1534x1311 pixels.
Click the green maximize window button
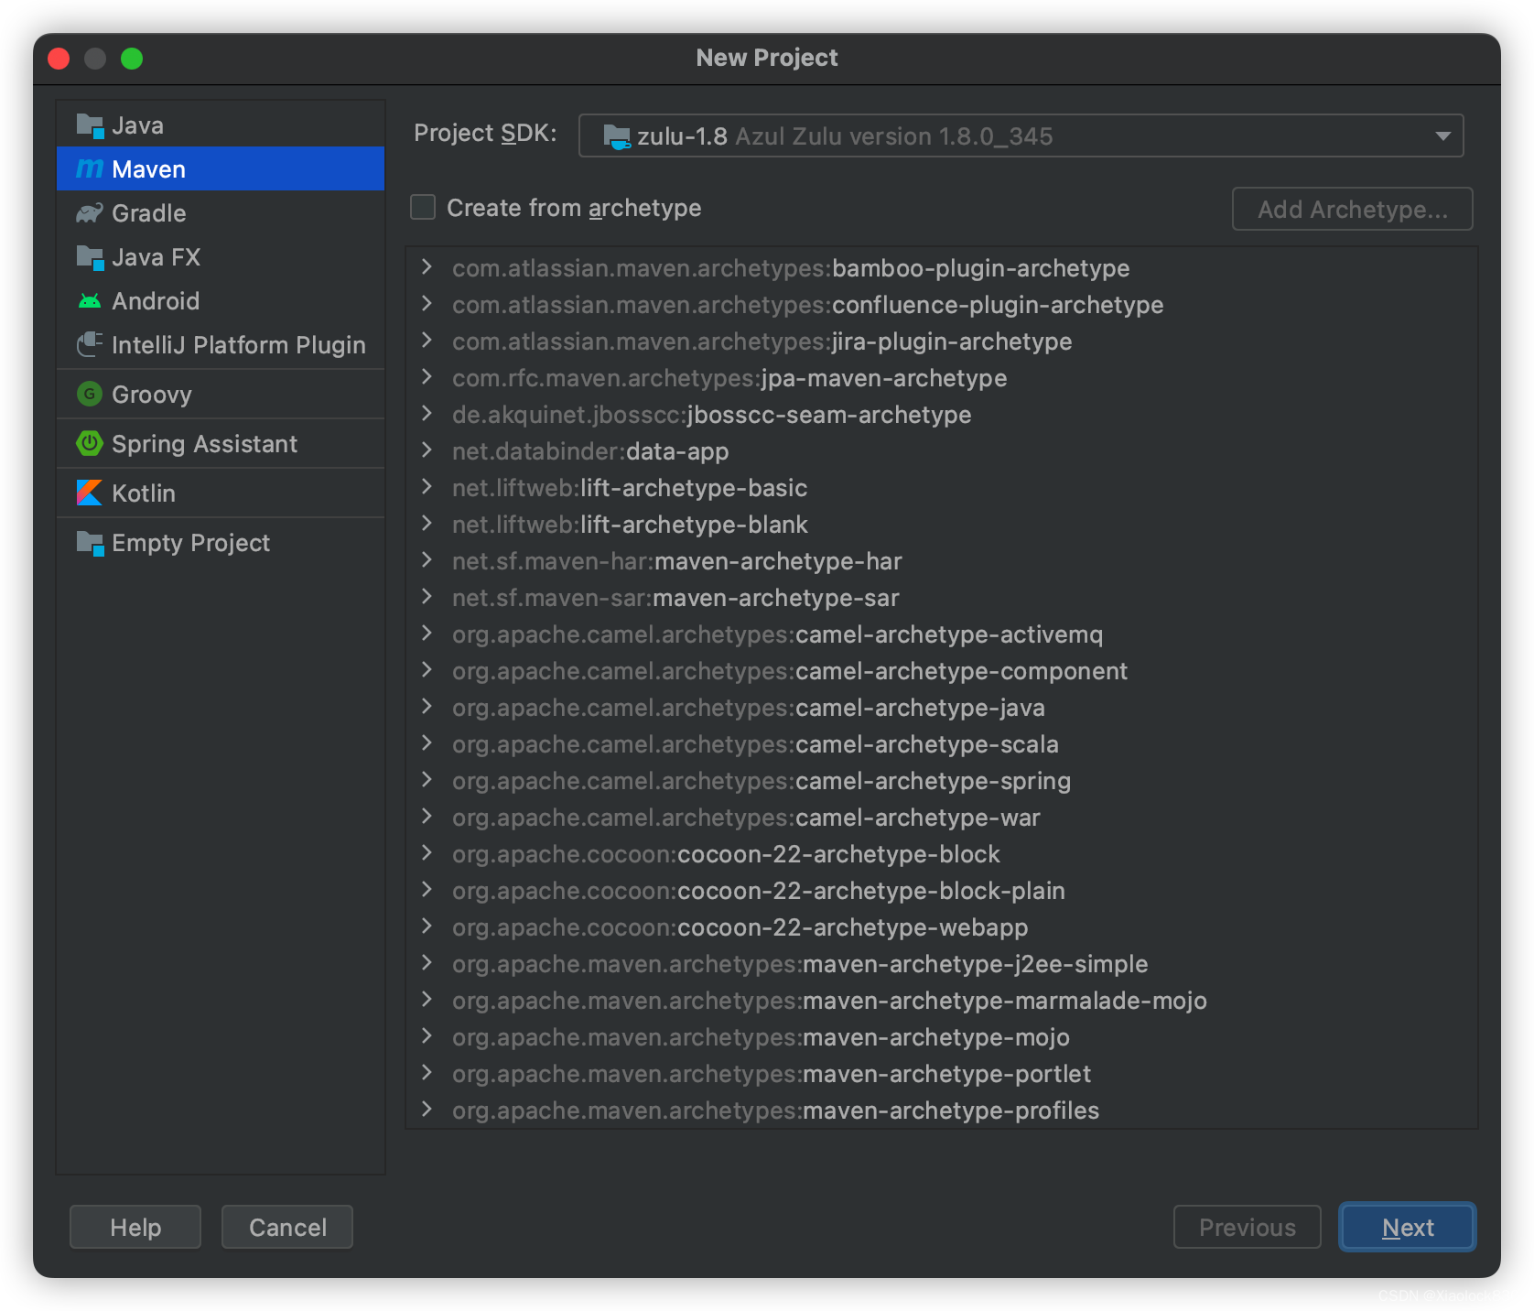pos(132,59)
